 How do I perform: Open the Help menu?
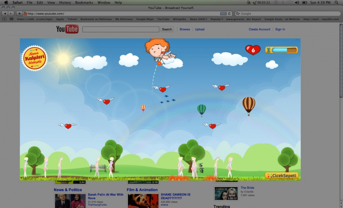click(118, 3)
